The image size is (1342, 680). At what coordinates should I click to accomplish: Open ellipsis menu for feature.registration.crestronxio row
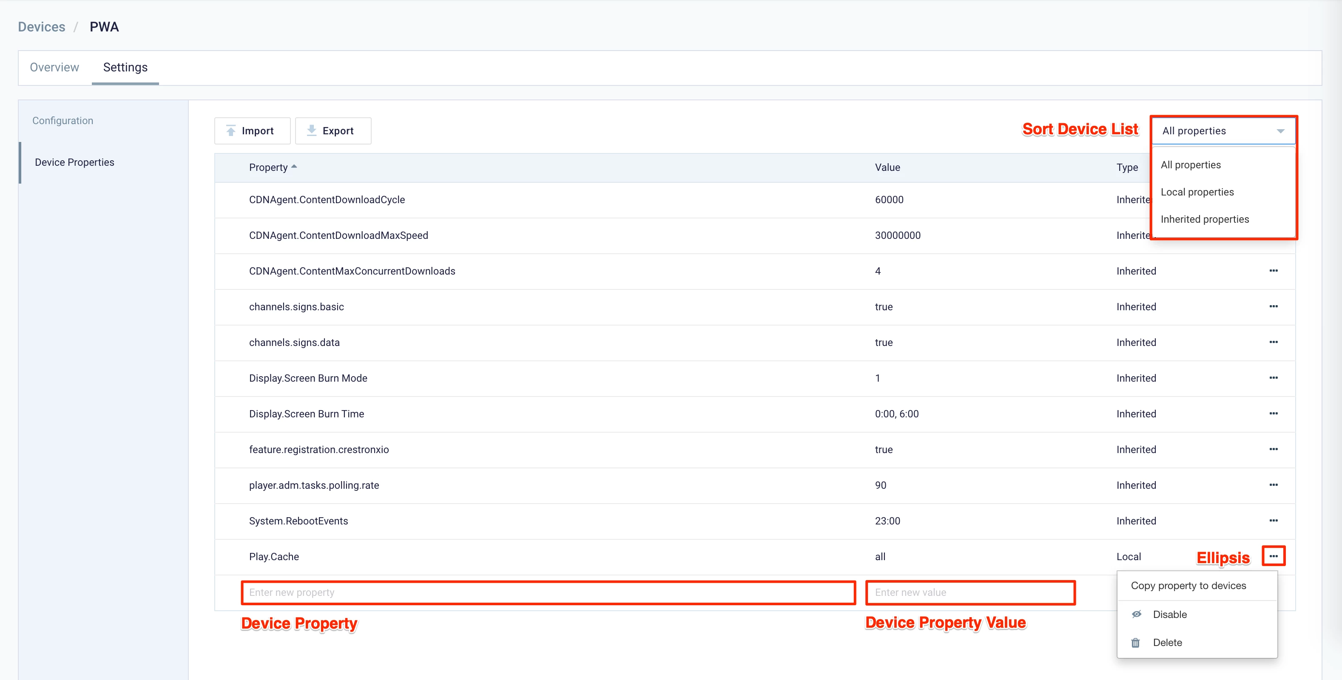[1273, 449]
